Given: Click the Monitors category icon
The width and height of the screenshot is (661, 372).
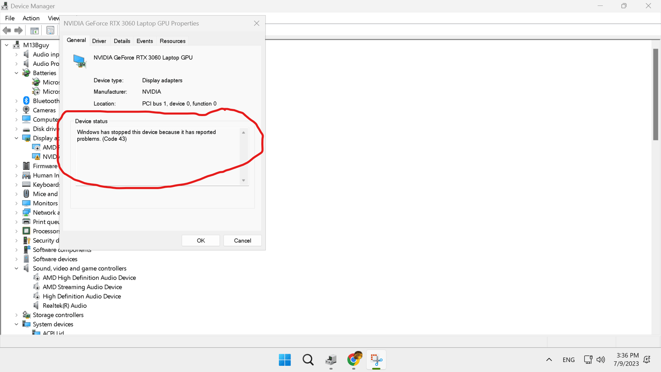Looking at the screenshot, I should [x=26, y=203].
